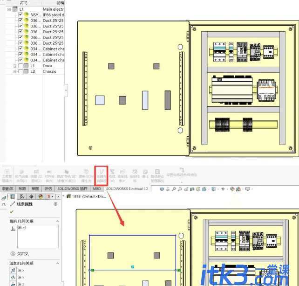Switch to 草图 sketch tab
Image resolution: width=299 pixels, height=286 pixels.
(35, 189)
